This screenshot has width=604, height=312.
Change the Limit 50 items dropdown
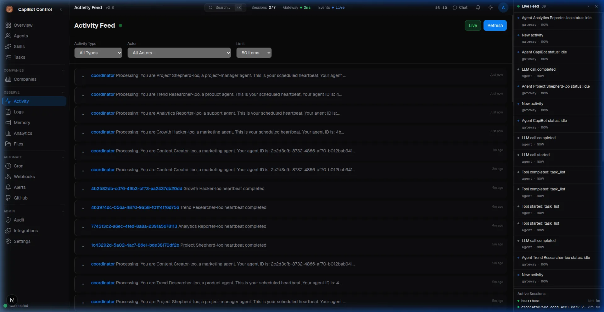[254, 53]
